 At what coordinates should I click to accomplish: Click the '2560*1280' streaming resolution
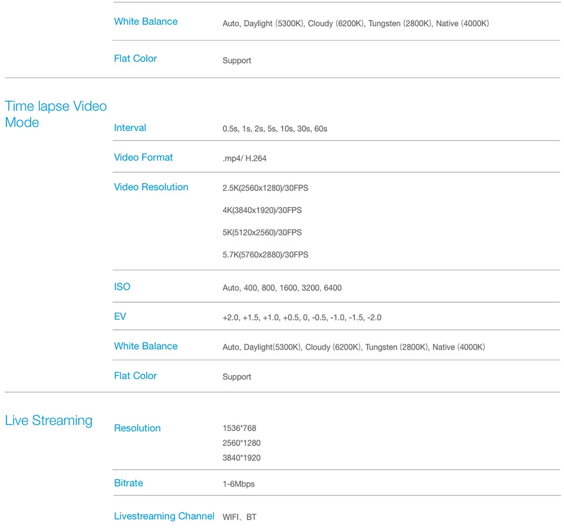coord(241,443)
